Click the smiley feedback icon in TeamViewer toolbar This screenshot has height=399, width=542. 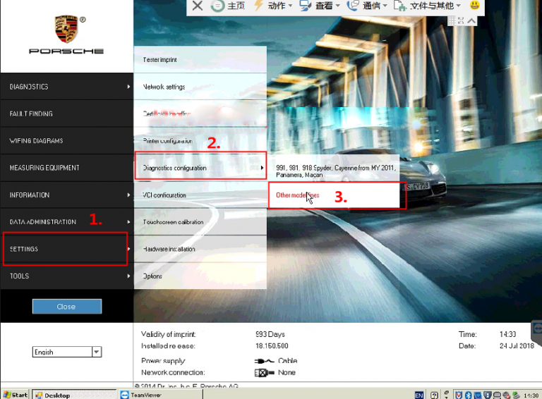[474, 5]
